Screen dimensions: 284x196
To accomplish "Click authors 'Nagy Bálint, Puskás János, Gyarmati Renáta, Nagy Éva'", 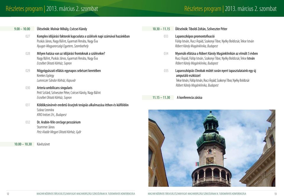I will (x=67, y=58).
